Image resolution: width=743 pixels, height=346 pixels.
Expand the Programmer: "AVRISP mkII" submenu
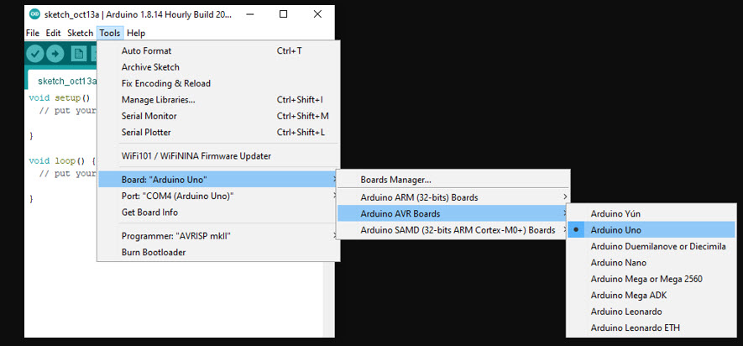218,236
